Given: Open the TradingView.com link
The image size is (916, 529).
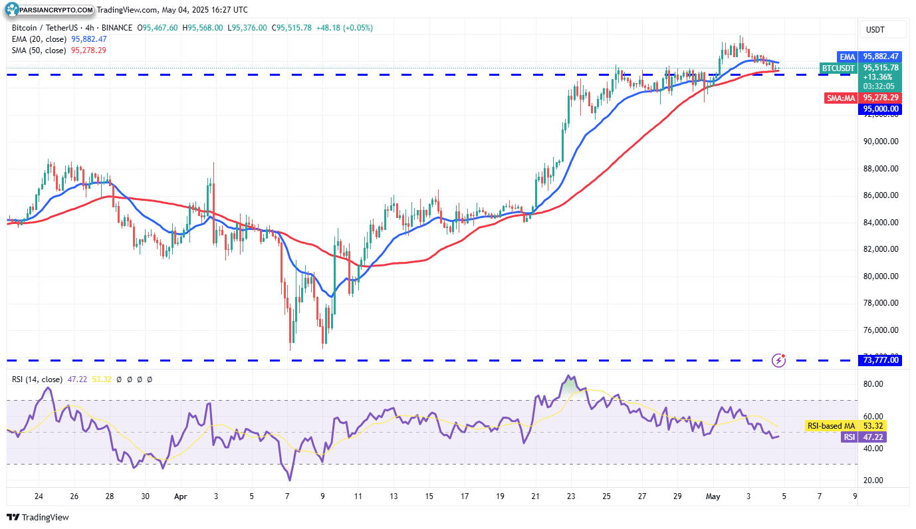Looking at the screenshot, I should pyautogui.click(x=126, y=10).
